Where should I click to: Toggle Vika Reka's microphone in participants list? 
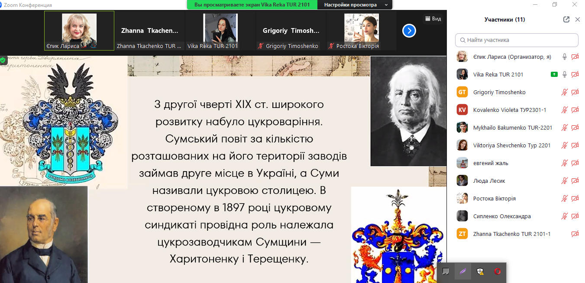tap(564, 74)
